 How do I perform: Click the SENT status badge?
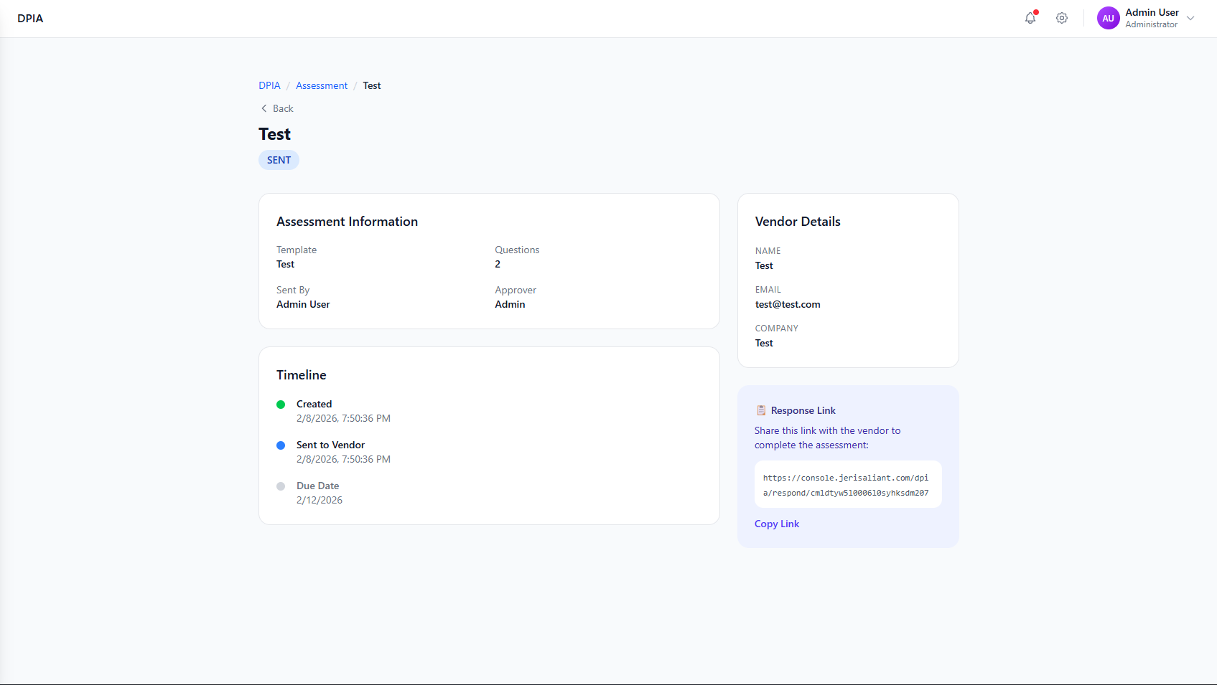[279, 160]
